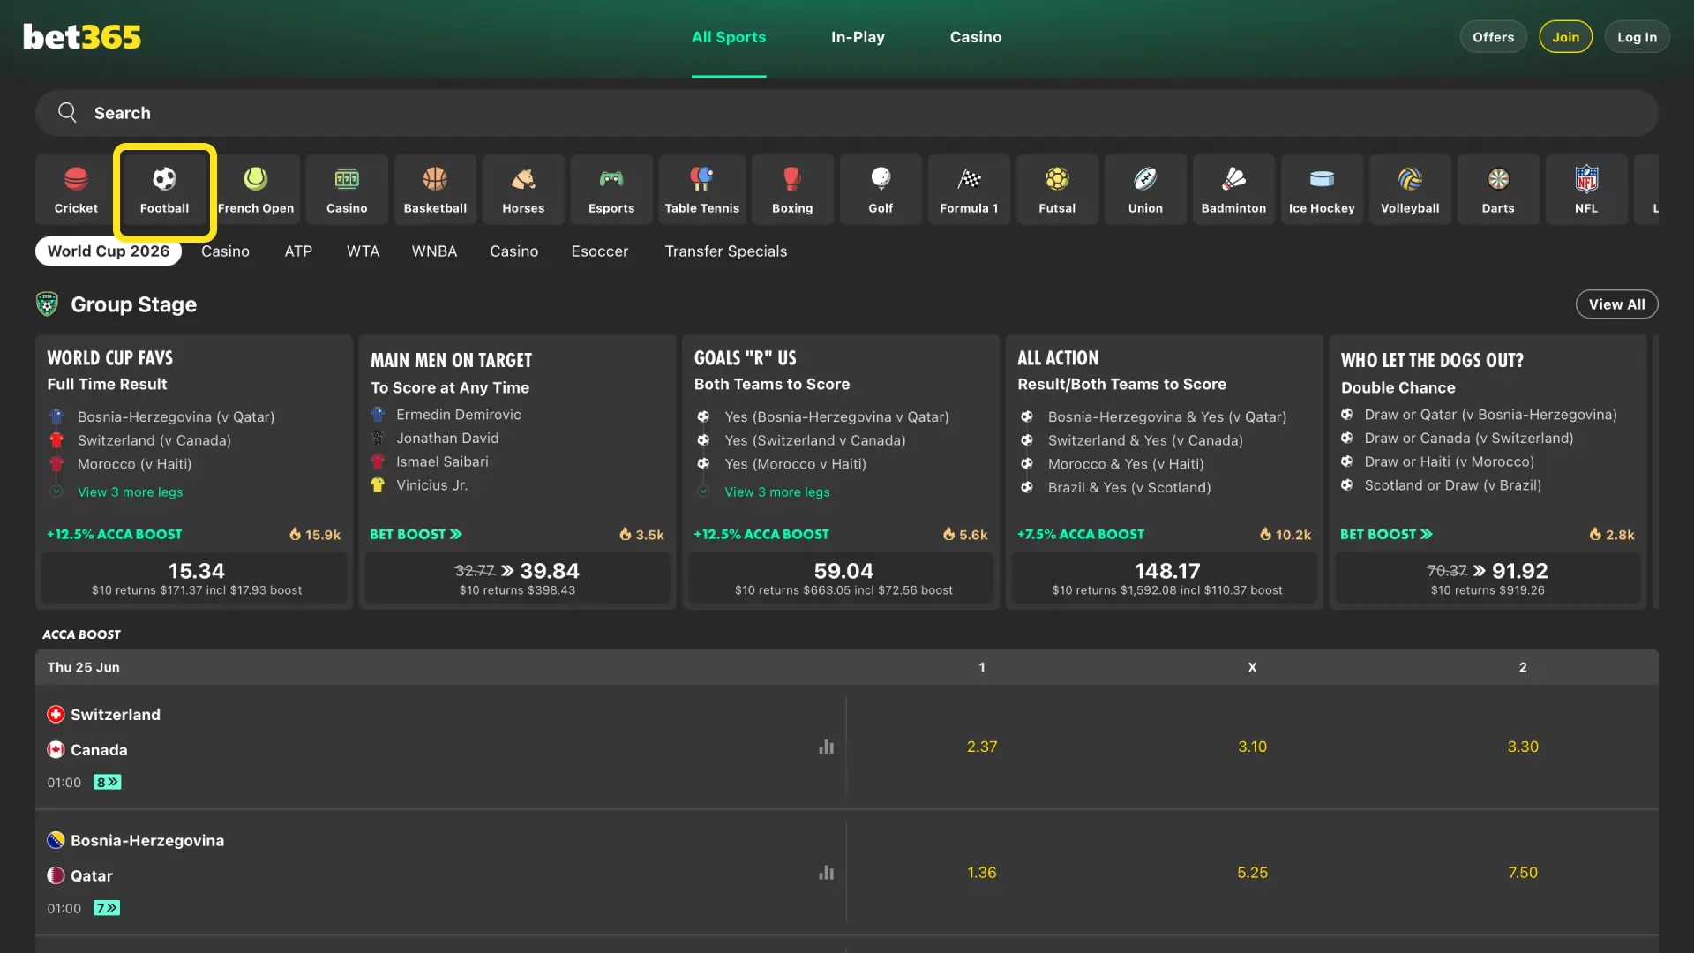The height and width of the screenshot is (953, 1694).
Task: Select the World Cup 2026 pill
Action: 109,251
